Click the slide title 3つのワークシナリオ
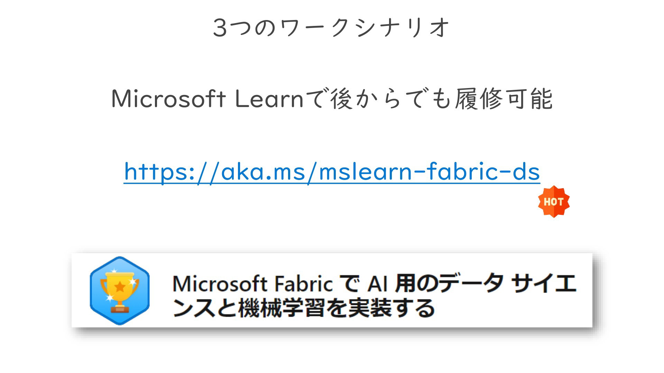The width and height of the screenshot is (664, 373). 332,28
